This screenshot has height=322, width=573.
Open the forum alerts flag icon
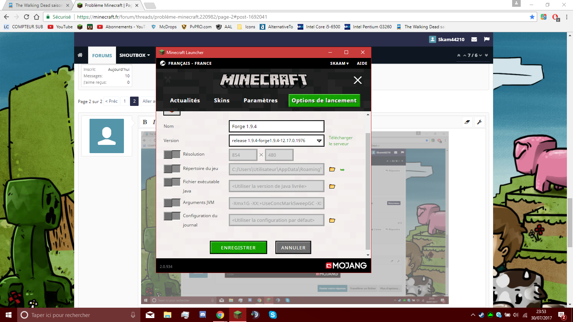point(487,39)
